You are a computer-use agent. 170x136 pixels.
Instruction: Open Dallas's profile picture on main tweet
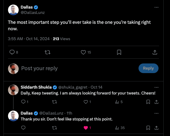(13, 10)
